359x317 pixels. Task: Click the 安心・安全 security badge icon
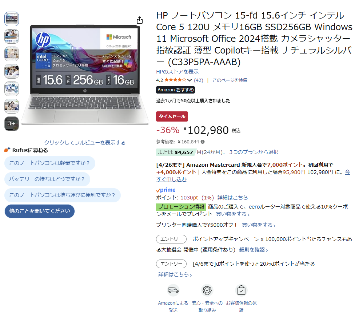(x=207, y=290)
